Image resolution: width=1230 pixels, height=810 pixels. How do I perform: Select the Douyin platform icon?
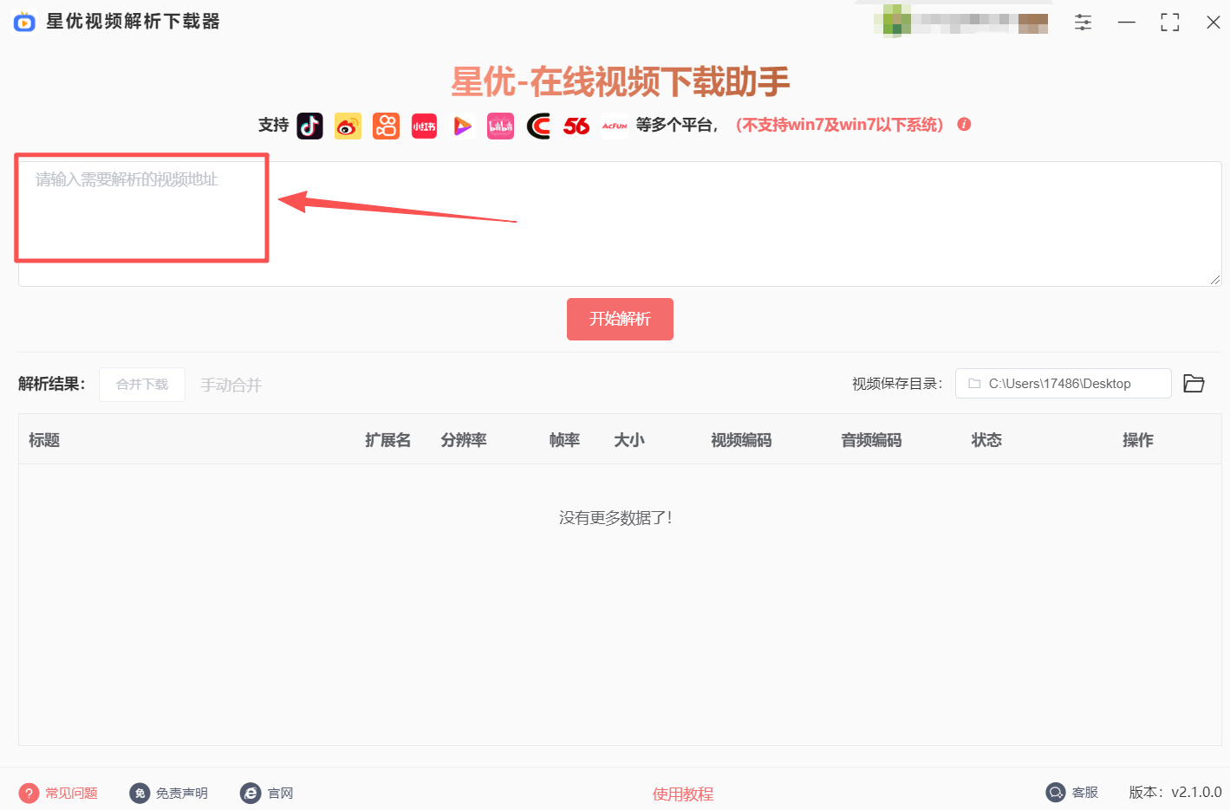coord(309,126)
